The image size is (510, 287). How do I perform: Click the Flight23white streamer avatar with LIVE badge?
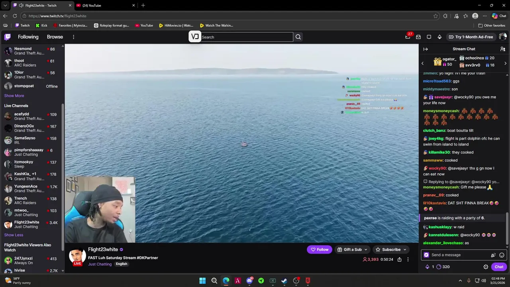click(77, 256)
